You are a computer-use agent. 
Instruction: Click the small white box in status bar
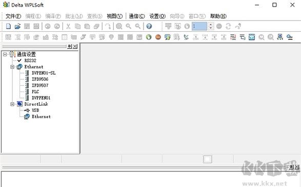pyautogui.click(x=207, y=159)
